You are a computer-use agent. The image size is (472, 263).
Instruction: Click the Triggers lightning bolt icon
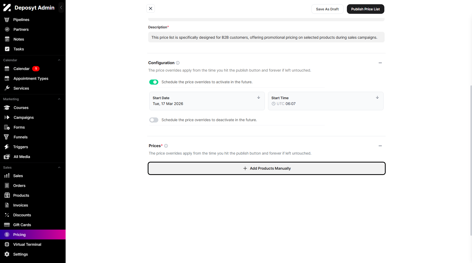coord(7,147)
